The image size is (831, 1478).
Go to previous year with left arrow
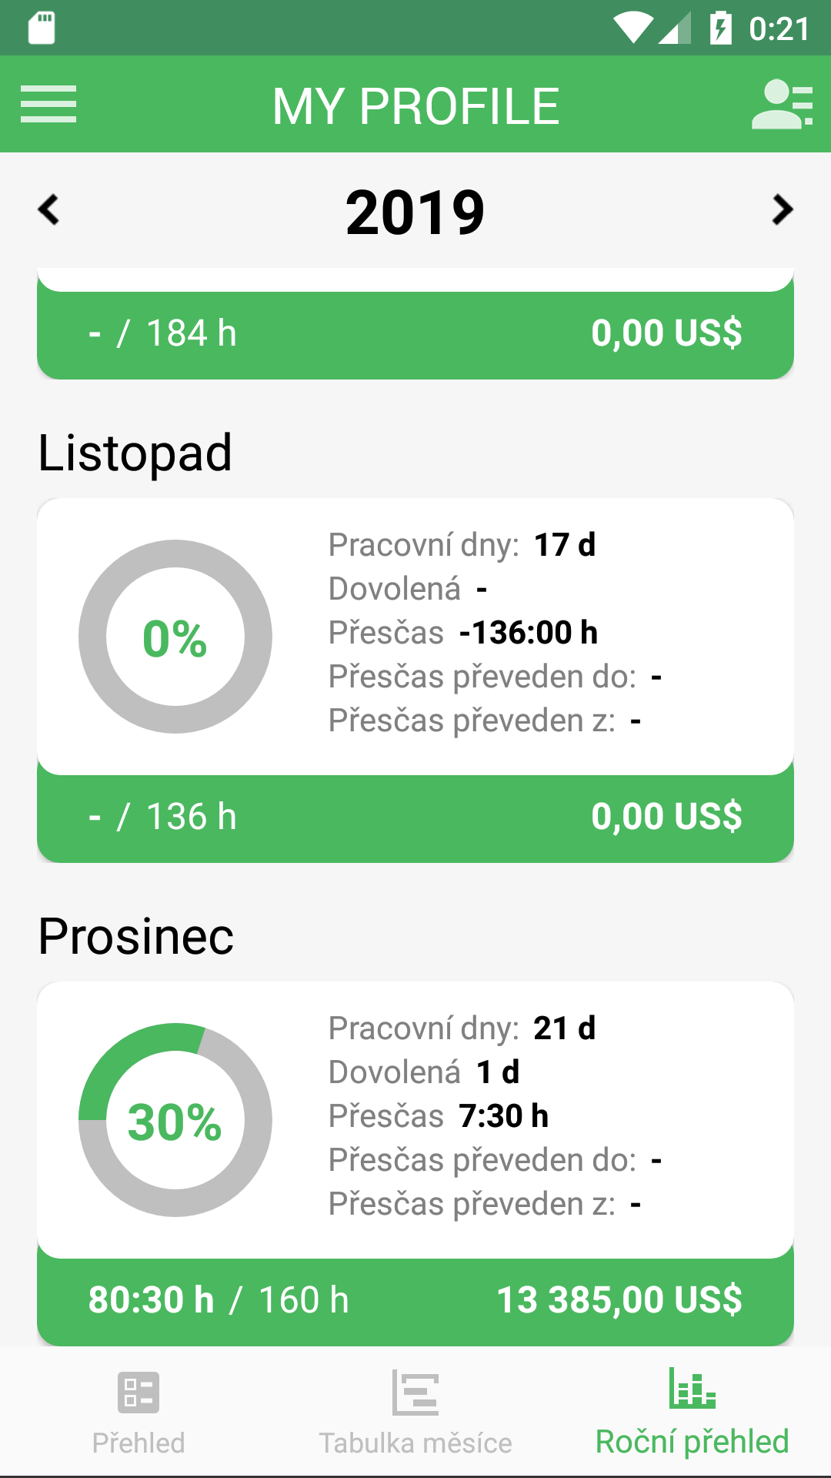pyautogui.click(x=48, y=210)
